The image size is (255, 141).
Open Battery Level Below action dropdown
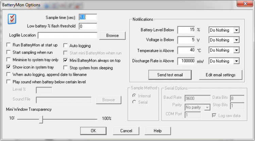236,30
